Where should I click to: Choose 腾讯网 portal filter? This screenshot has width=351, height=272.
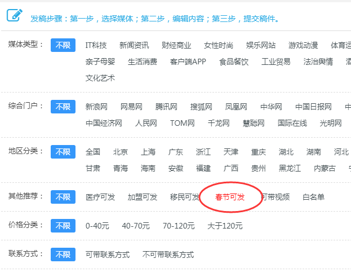point(166,107)
